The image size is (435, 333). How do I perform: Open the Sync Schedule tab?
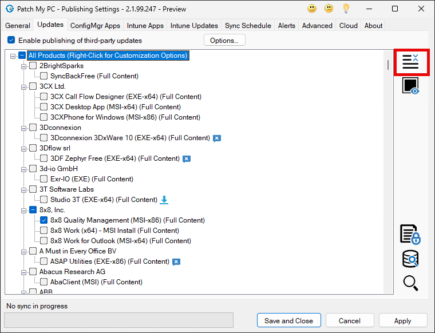pos(248,26)
